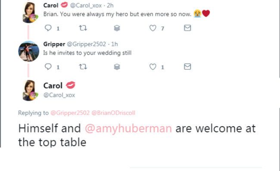This screenshot has width=280, height=171.
Task: Reply to Carol's hero tweet
Action: [48, 28]
